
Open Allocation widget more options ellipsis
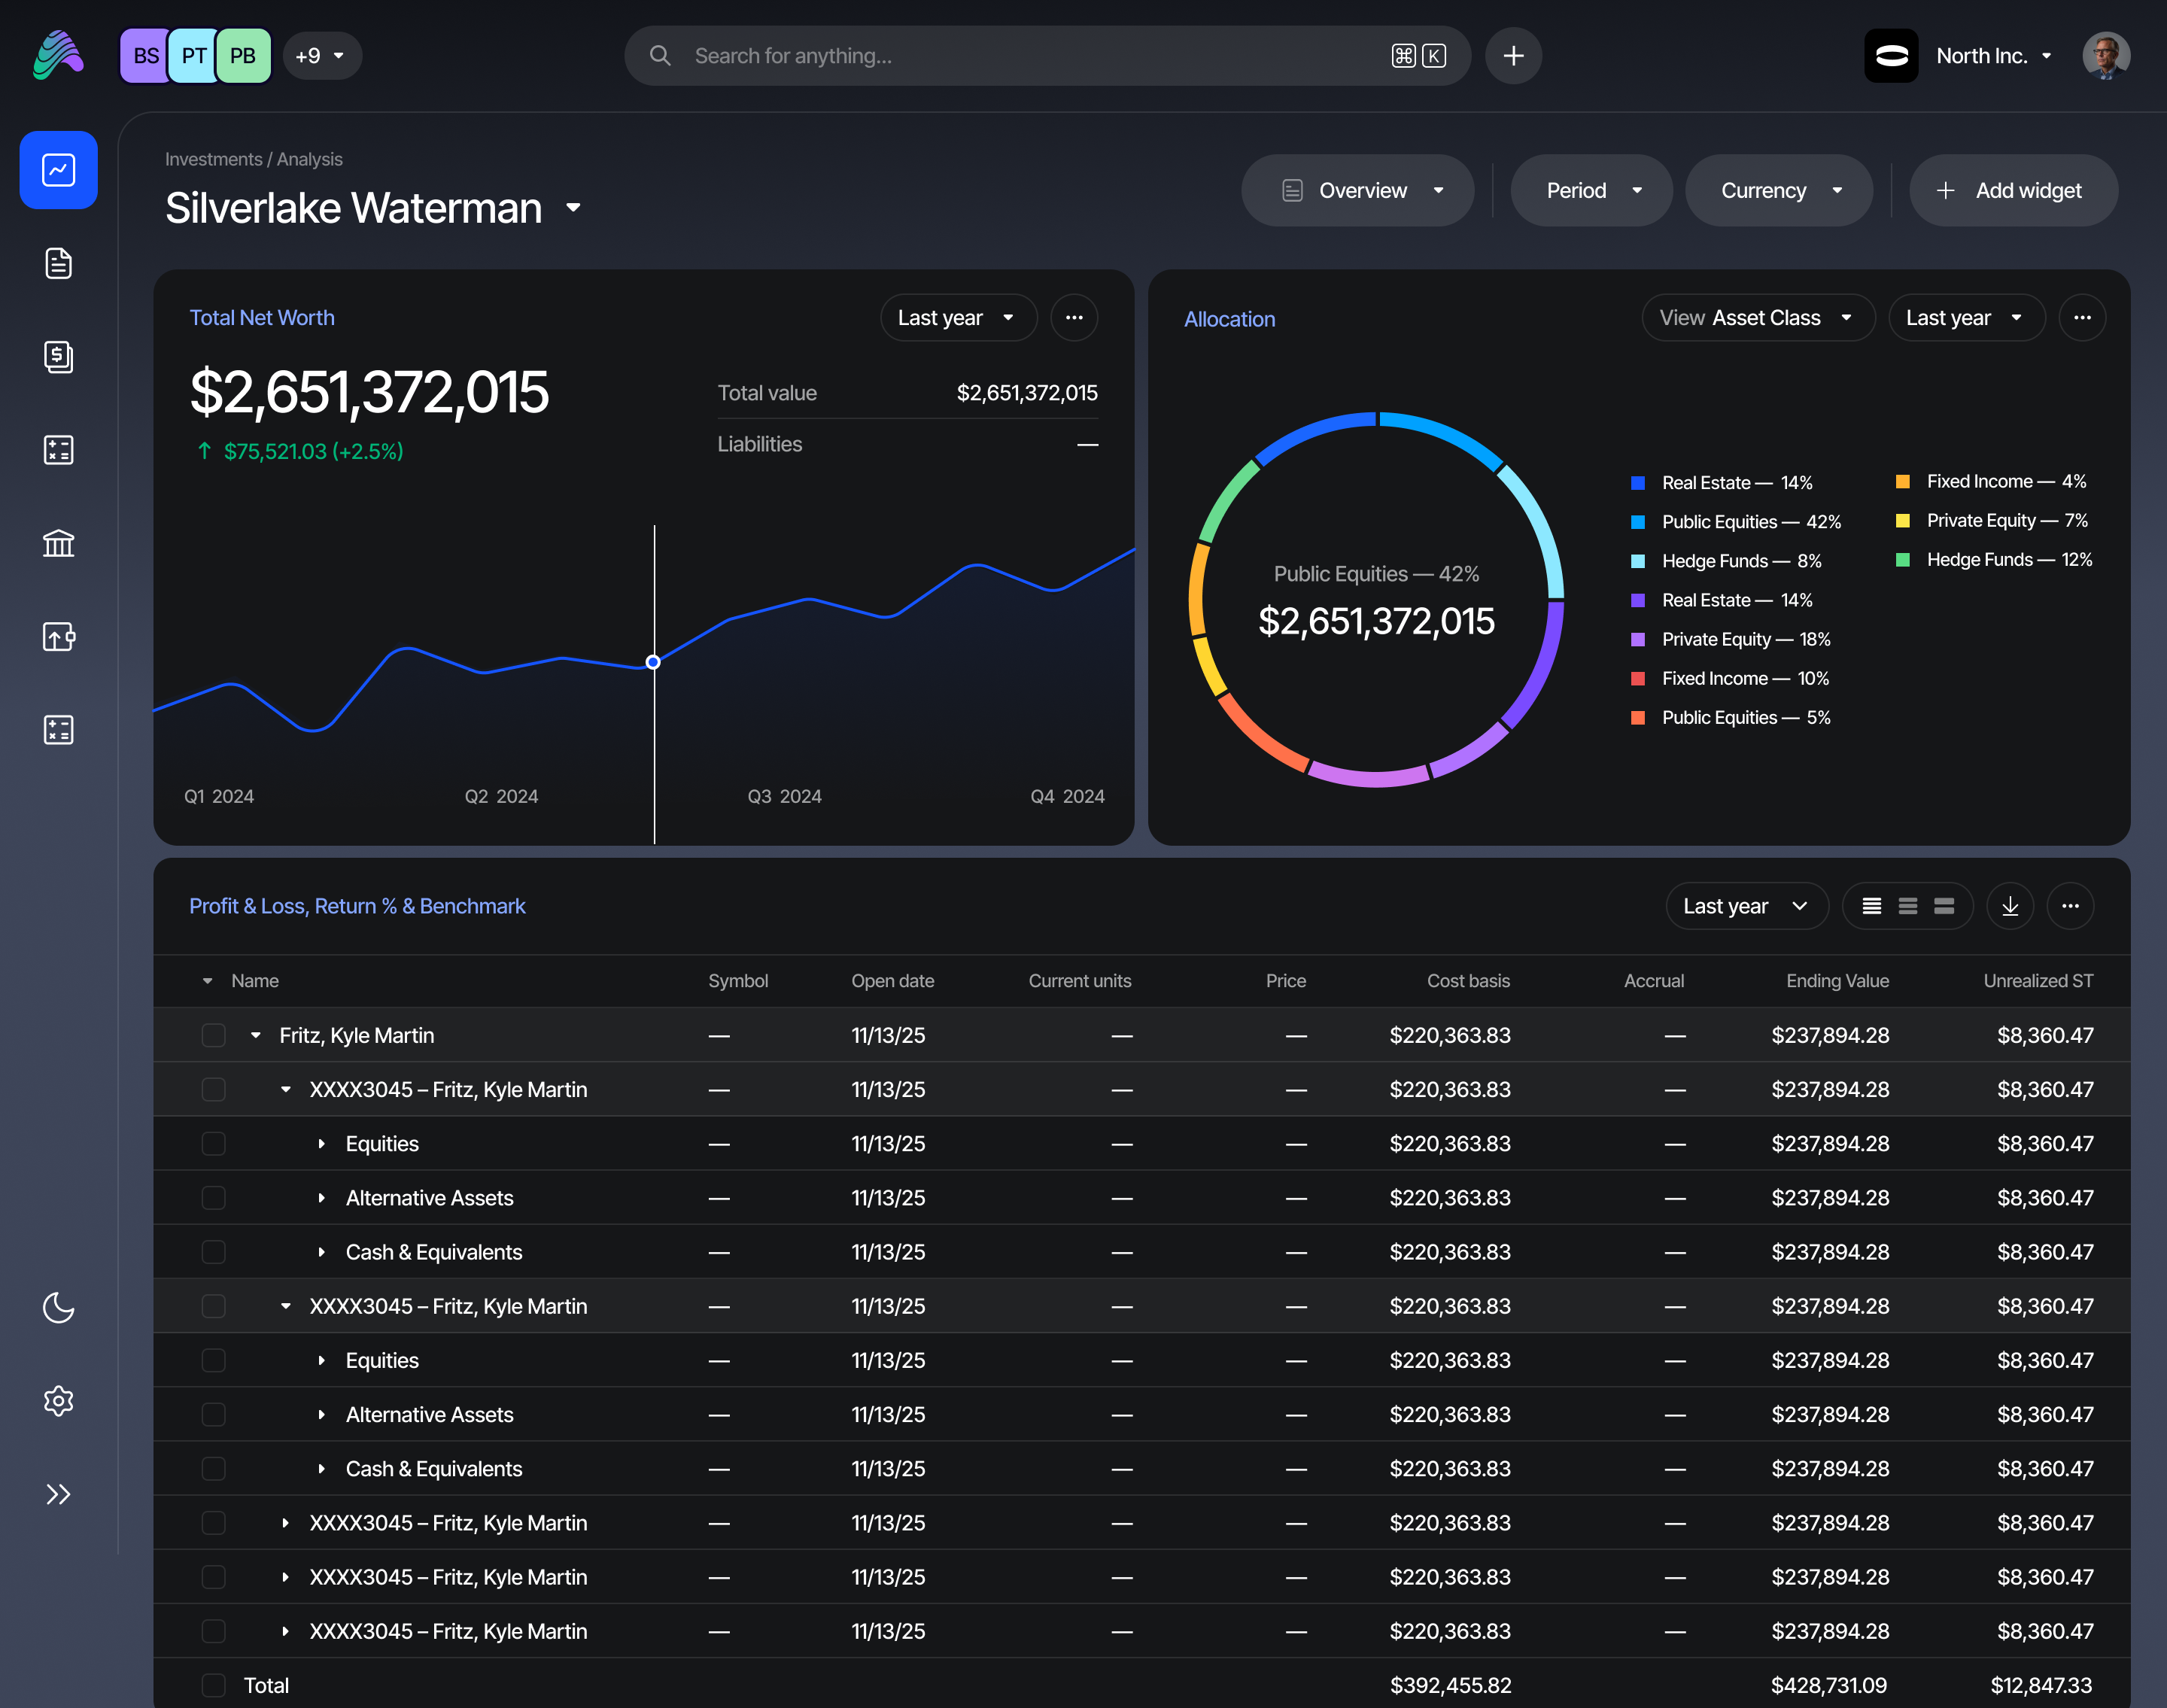(x=2082, y=318)
